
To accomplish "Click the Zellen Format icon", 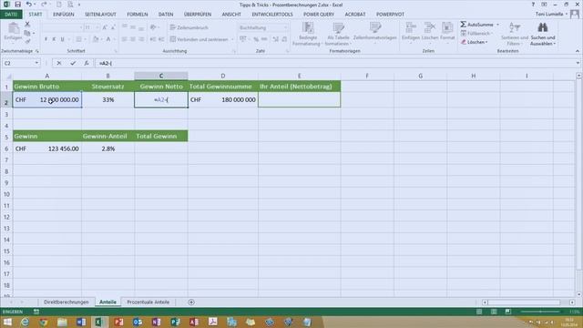I will (447, 27).
